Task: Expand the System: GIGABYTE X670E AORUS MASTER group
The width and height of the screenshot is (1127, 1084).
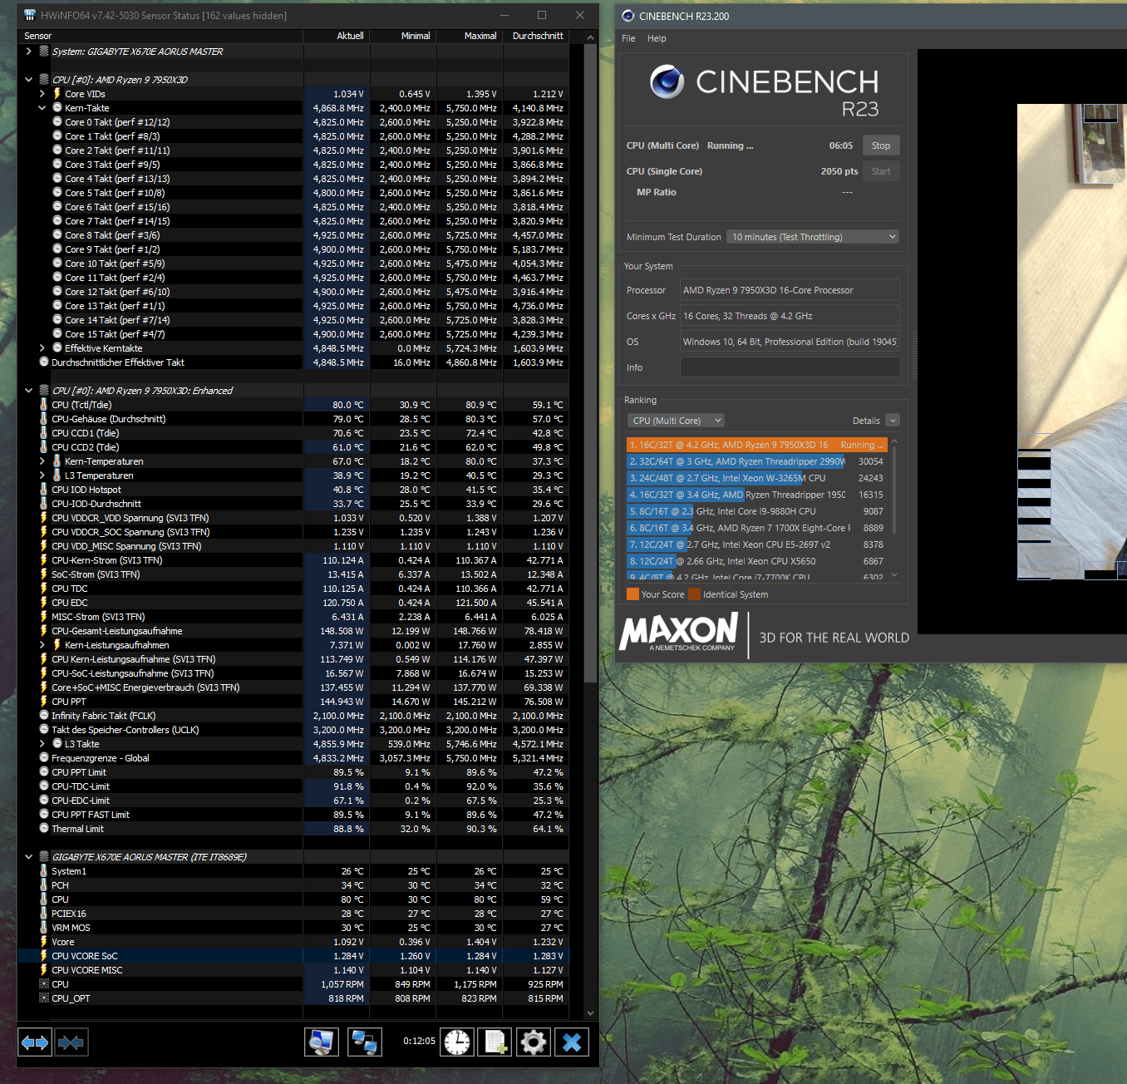Action: [29, 52]
